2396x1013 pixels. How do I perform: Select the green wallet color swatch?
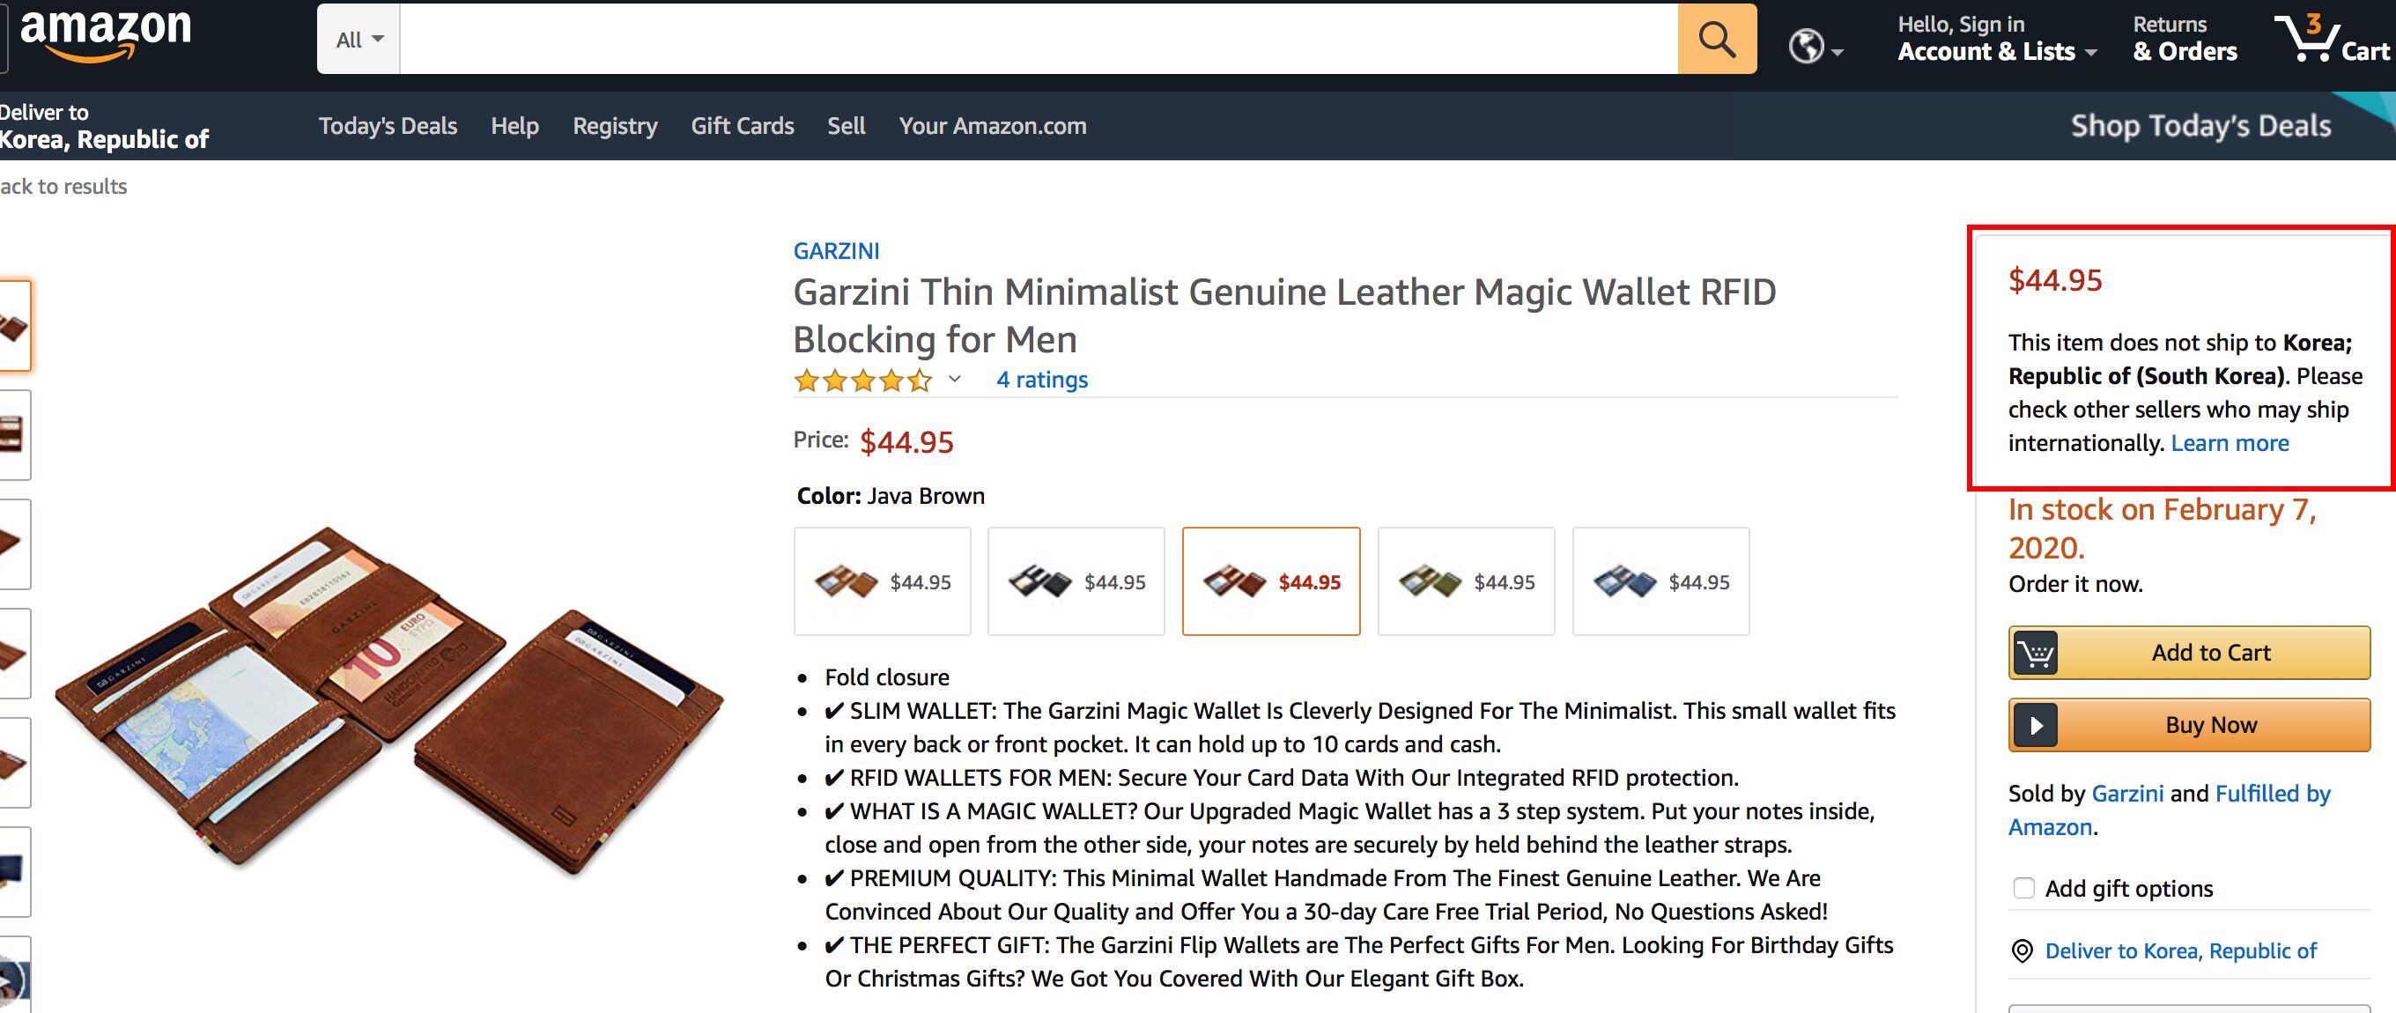coord(1466,581)
